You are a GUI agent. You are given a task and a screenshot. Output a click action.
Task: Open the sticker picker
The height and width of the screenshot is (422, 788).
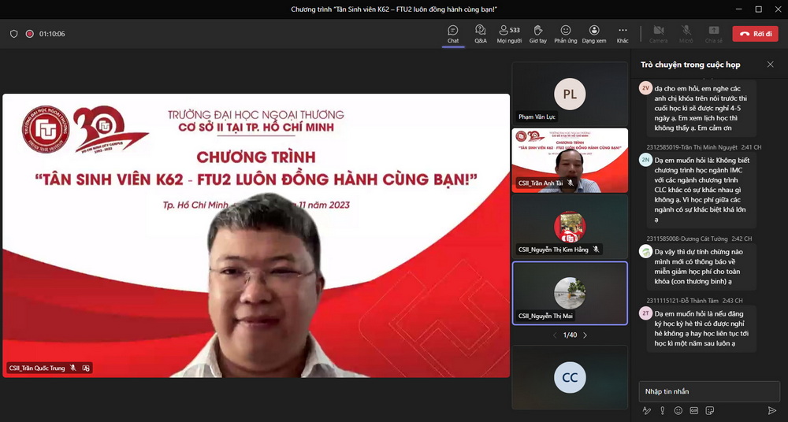[x=710, y=410]
